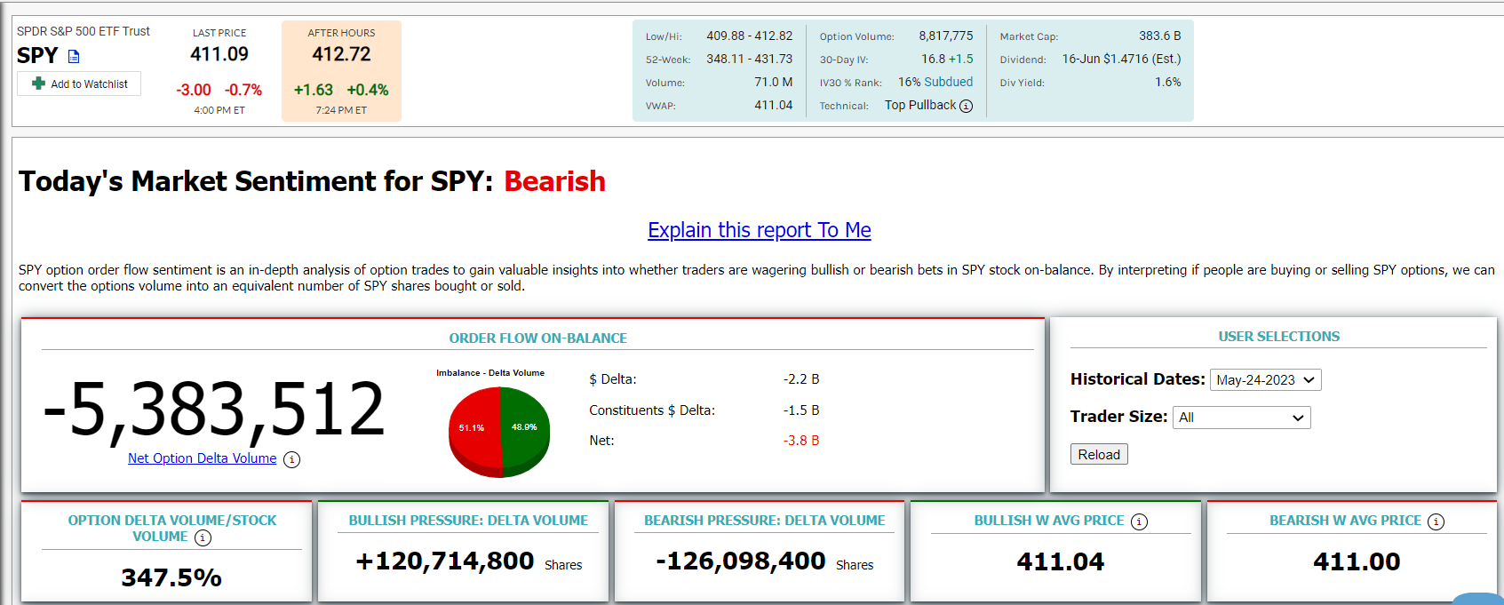Open the Trader Size dropdown
The image size is (1504, 605).
(1242, 418)
